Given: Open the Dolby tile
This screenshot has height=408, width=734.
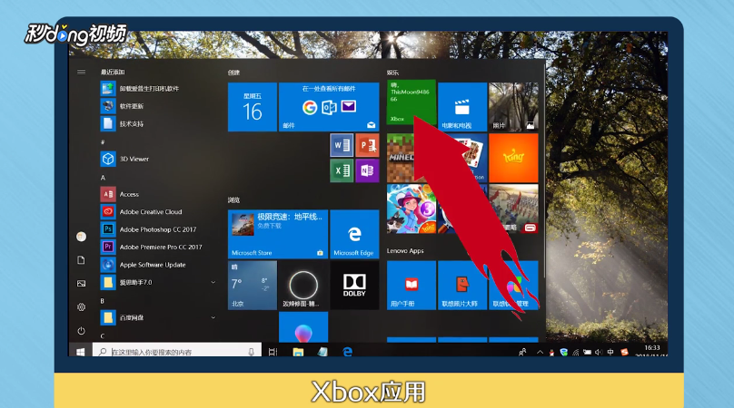Looking at the screenshot, I should (354, 285).
